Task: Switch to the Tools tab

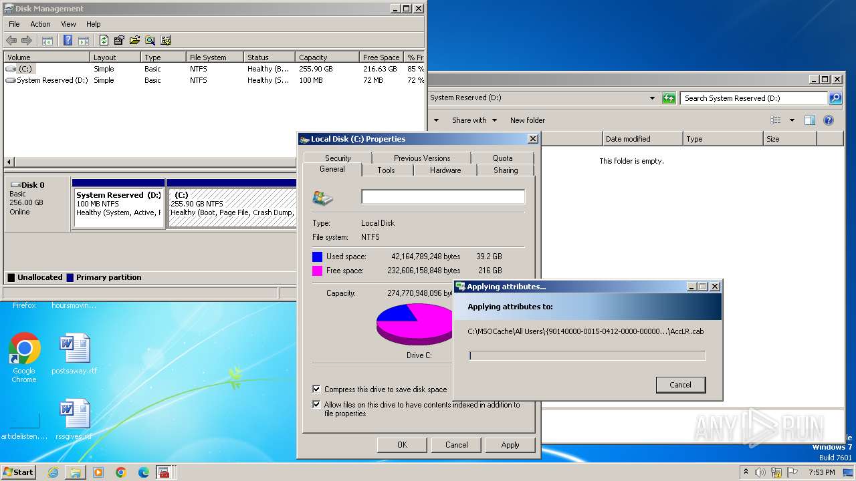Action: click(x=386, y=170)
